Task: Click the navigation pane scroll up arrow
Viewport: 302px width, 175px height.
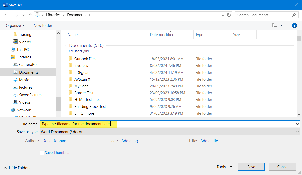Action: tap(58, 33)
